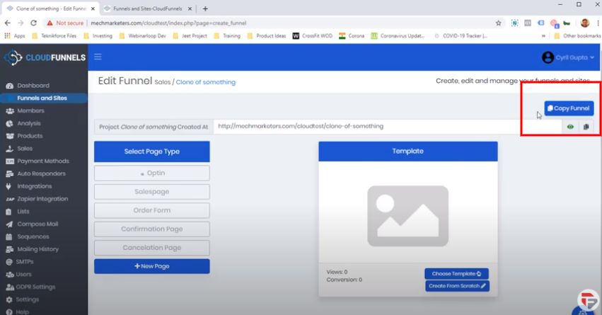602x315 pixels.
Task: Bookmark this page with the star icon
Action: pos(498,23)
